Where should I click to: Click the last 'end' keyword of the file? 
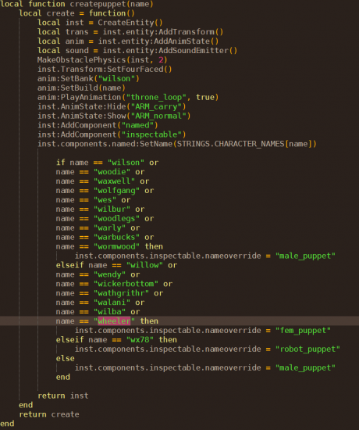(x=7, y=424)
